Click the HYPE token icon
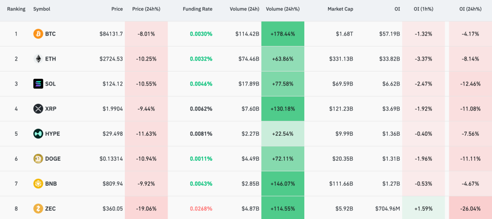The height and width of the screenshot is (219, 492). point(38,134)
